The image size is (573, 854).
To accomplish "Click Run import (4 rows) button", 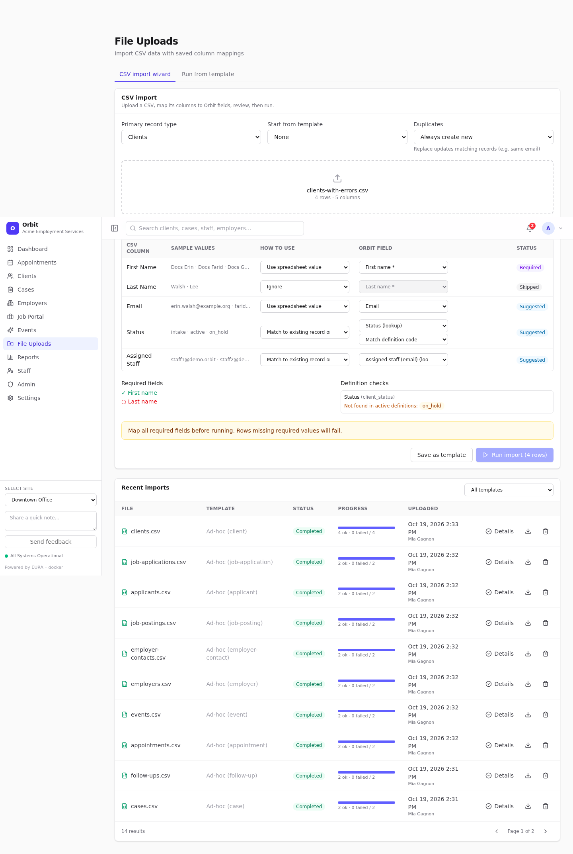I will click(x=515, y=455).
